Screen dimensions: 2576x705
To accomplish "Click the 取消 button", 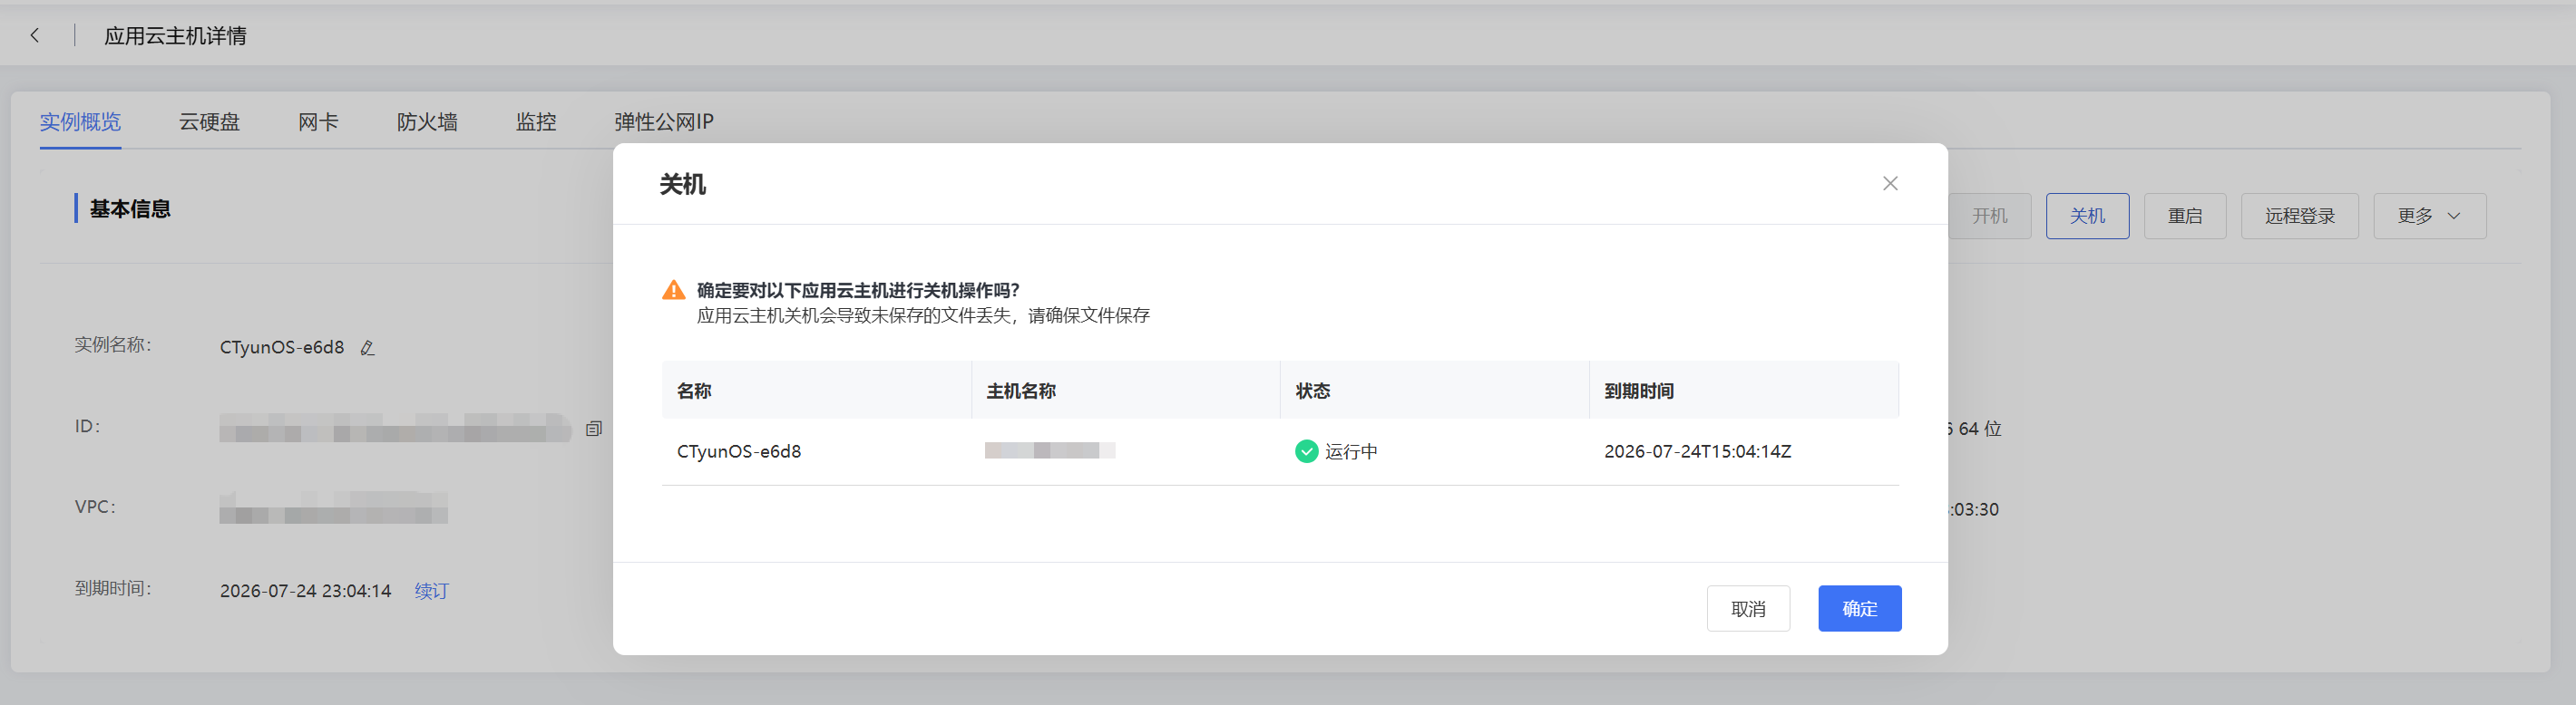I will [x=1748, y=608].
